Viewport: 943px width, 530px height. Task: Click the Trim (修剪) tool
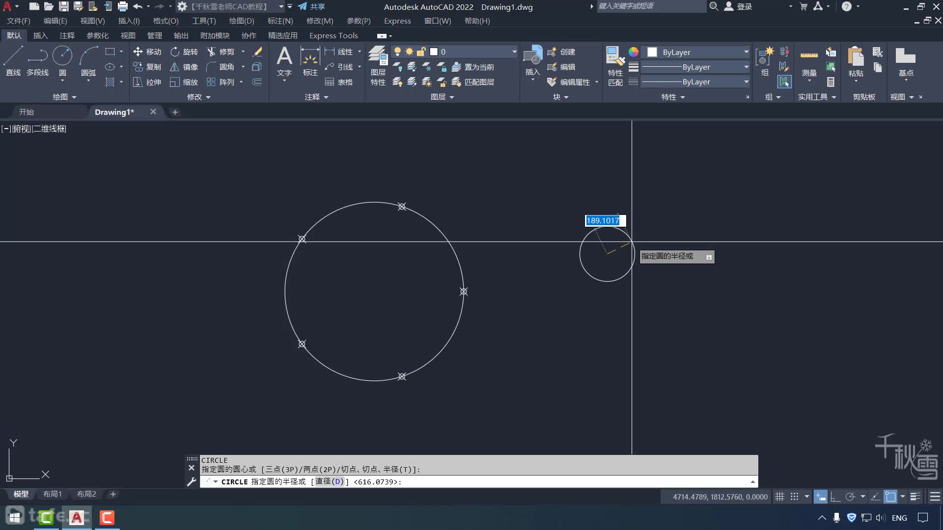coord(221,52)
